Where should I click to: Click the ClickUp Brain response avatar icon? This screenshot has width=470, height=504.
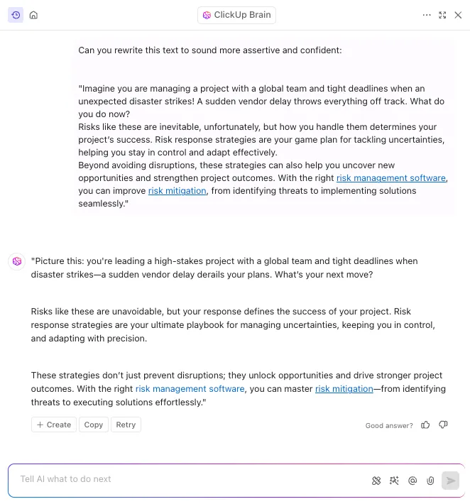click(17, 261)
